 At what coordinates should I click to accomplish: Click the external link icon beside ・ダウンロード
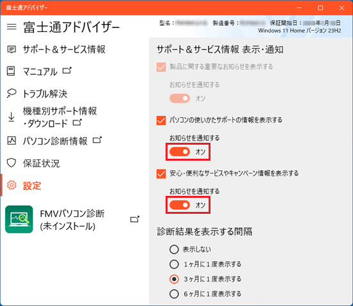tap(77, 122)
